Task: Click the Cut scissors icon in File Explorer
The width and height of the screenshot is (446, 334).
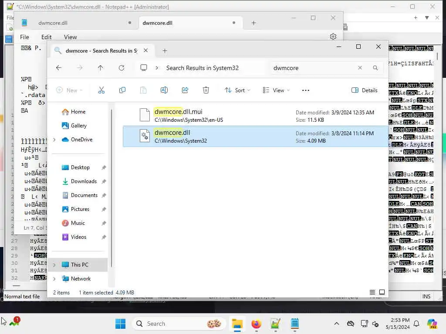Action: click(101, 90)
